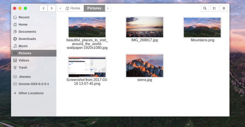Image resolution: width=245 pixels, height=127 pixels.
Task: Click the Documents icon in sidebar
Action: [x=15, y=32]
